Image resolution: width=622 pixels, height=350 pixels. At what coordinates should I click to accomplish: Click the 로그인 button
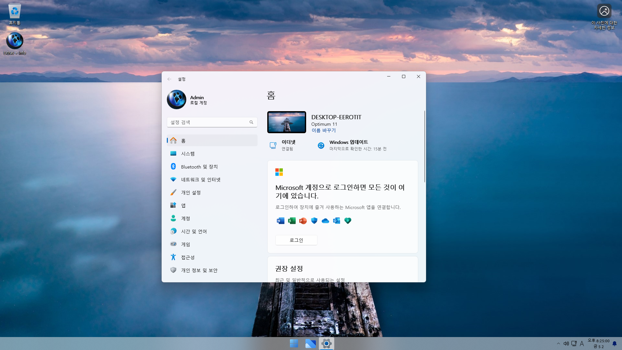click(296, 240)
